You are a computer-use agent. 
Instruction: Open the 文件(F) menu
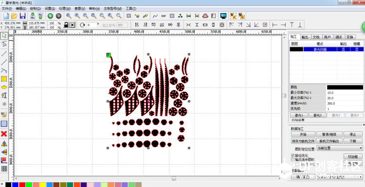[7, 9]
